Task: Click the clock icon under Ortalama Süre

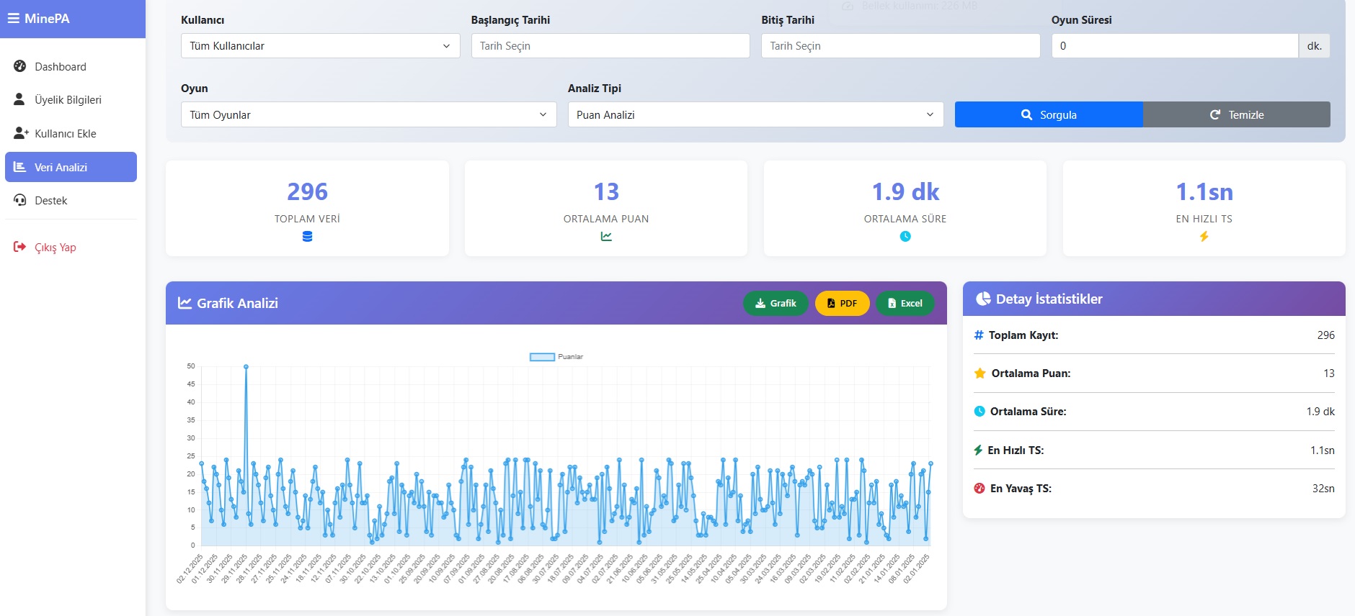Action: point(905,237)
